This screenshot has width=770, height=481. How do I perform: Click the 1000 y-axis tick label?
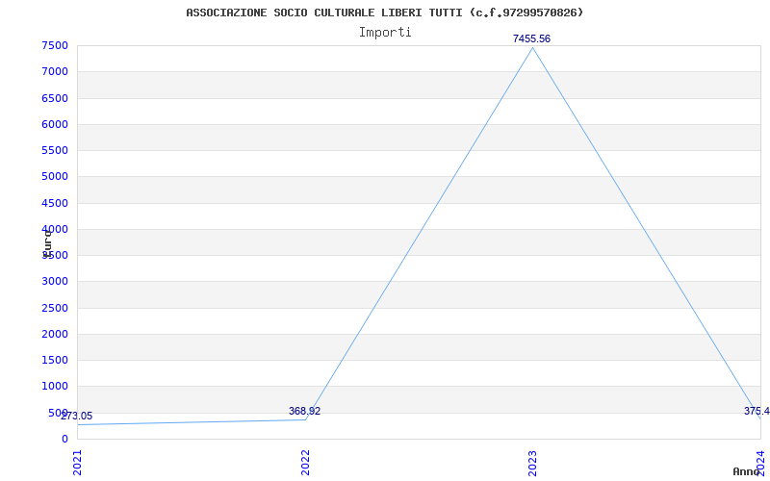[x=55, y=387]
